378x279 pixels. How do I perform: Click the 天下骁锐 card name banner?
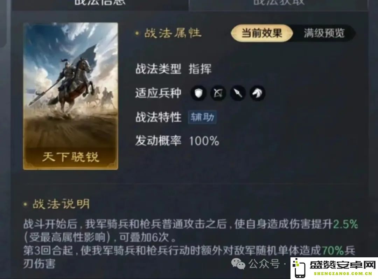[x=70, y=157]
